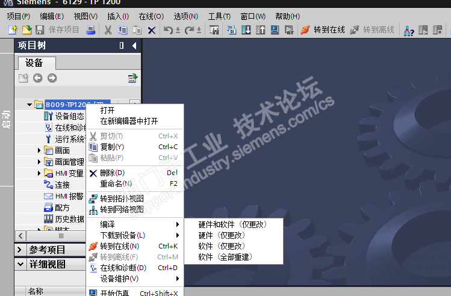Choose 复制(Y) in the context menu

click(135, 147)
